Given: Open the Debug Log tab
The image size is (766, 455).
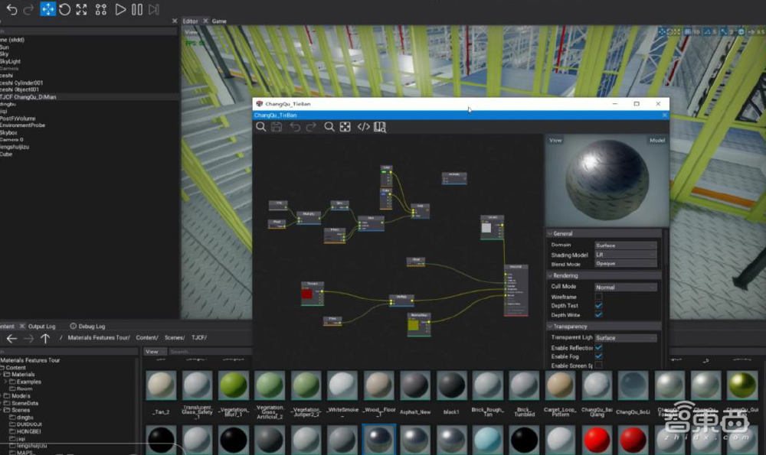Looking at the screenshot, I should [87, 327].
